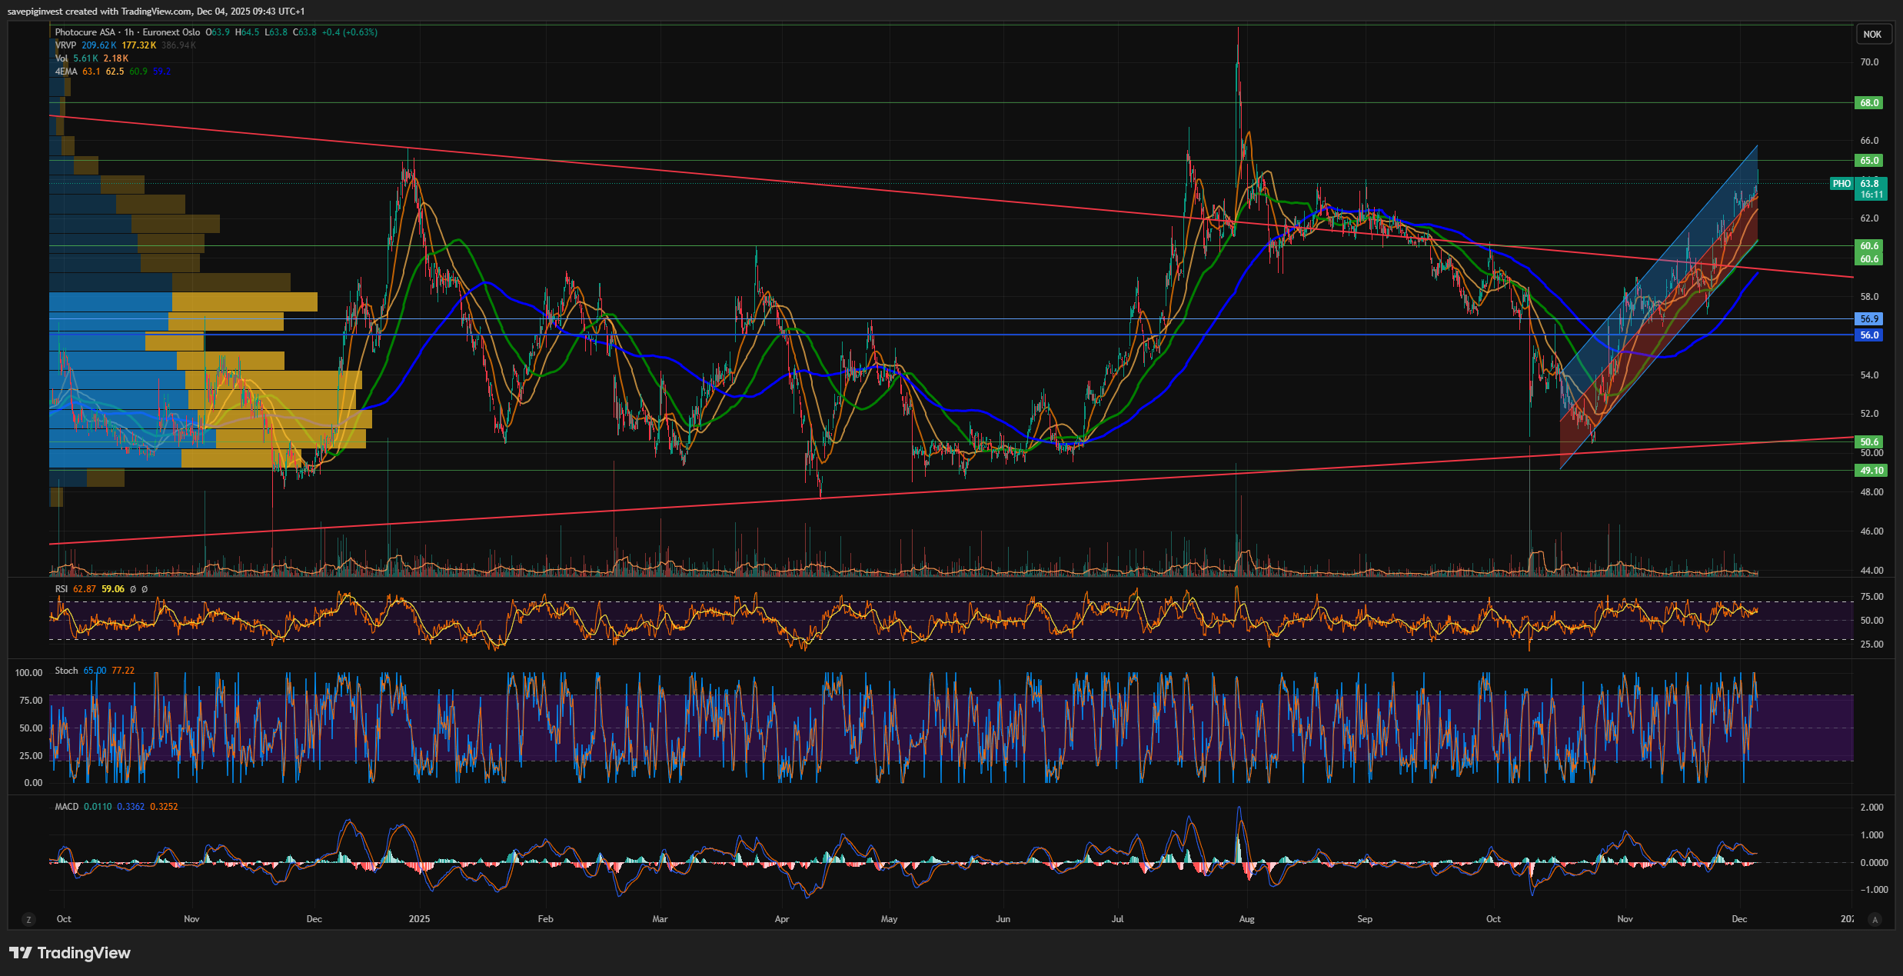Click the Vol indicator legend label
Screen dimensions: 1903x976
pyautogui.click(x=62, y=58)
